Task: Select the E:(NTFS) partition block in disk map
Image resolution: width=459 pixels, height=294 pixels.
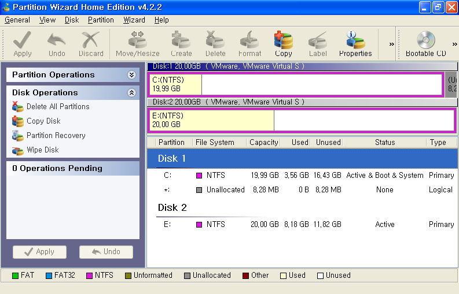Action: click(x=302, y=120)
